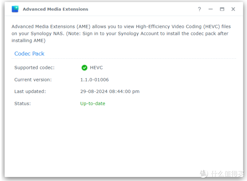Open the Advanced Media Extensions titlebar menu
The width and height of the screenshot is (247, 181).
click(x=55, y=9)
